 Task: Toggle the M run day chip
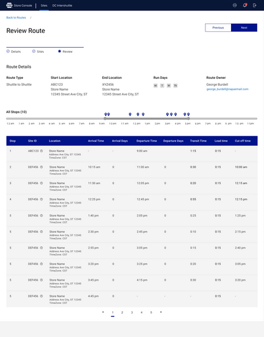point(155,86)
